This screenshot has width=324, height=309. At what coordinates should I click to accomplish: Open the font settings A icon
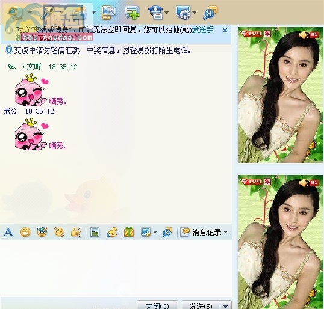[8, 233]
